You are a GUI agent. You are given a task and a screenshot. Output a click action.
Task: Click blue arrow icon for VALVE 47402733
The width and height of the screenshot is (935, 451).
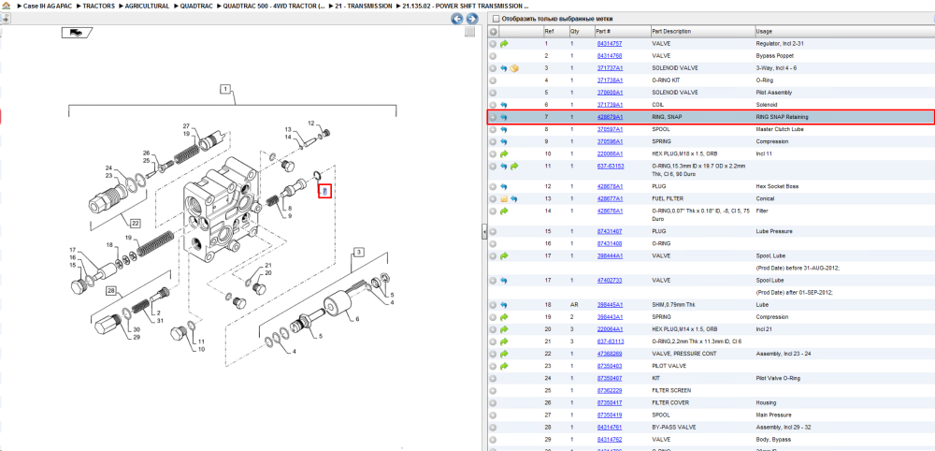click(x=504, y=280)
